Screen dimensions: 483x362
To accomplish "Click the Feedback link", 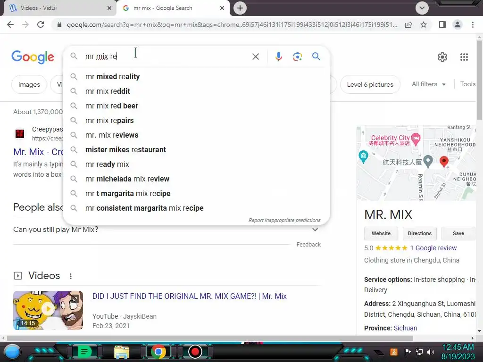I will [308, 245].
